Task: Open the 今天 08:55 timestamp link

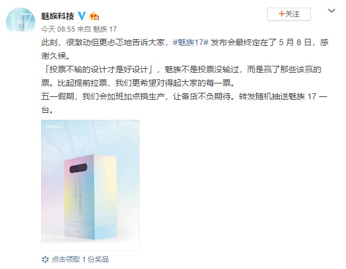Action: pyautogui.click(x=58, y=29)
